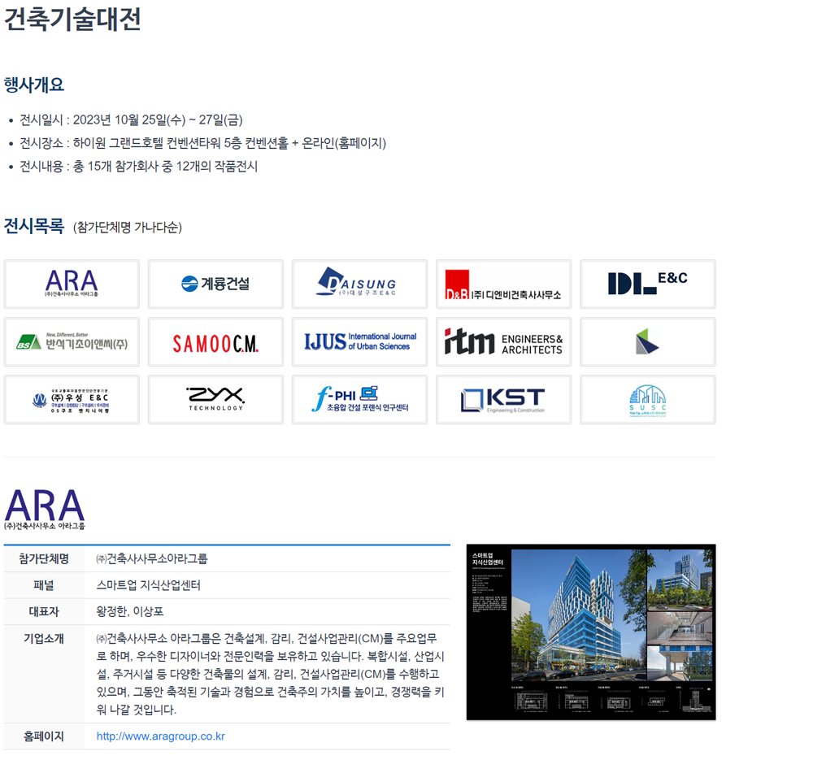Viewport: 813px width, 760px height.
Task: Open the DL E&C logo tile
Action: click(647, 284)
